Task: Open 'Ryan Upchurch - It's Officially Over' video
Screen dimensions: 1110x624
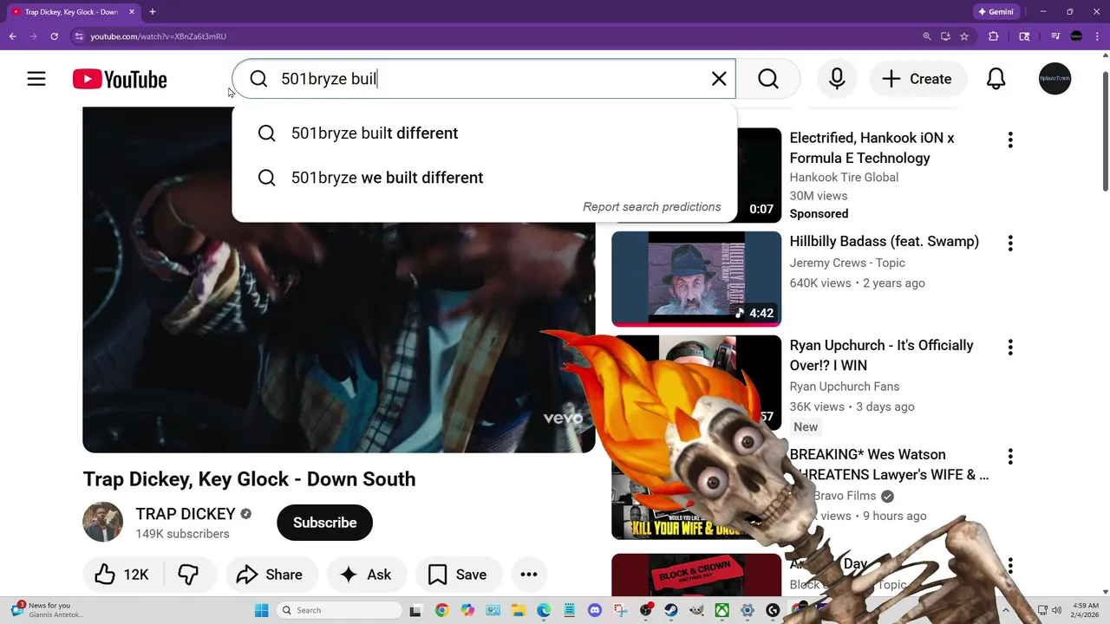Action: tap(881, 355)
